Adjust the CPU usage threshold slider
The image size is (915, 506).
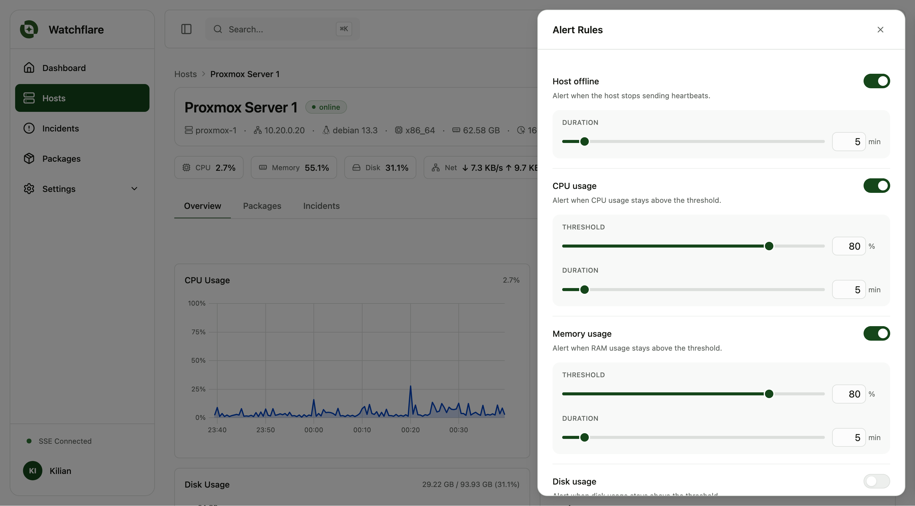click(x=693, y=246)
